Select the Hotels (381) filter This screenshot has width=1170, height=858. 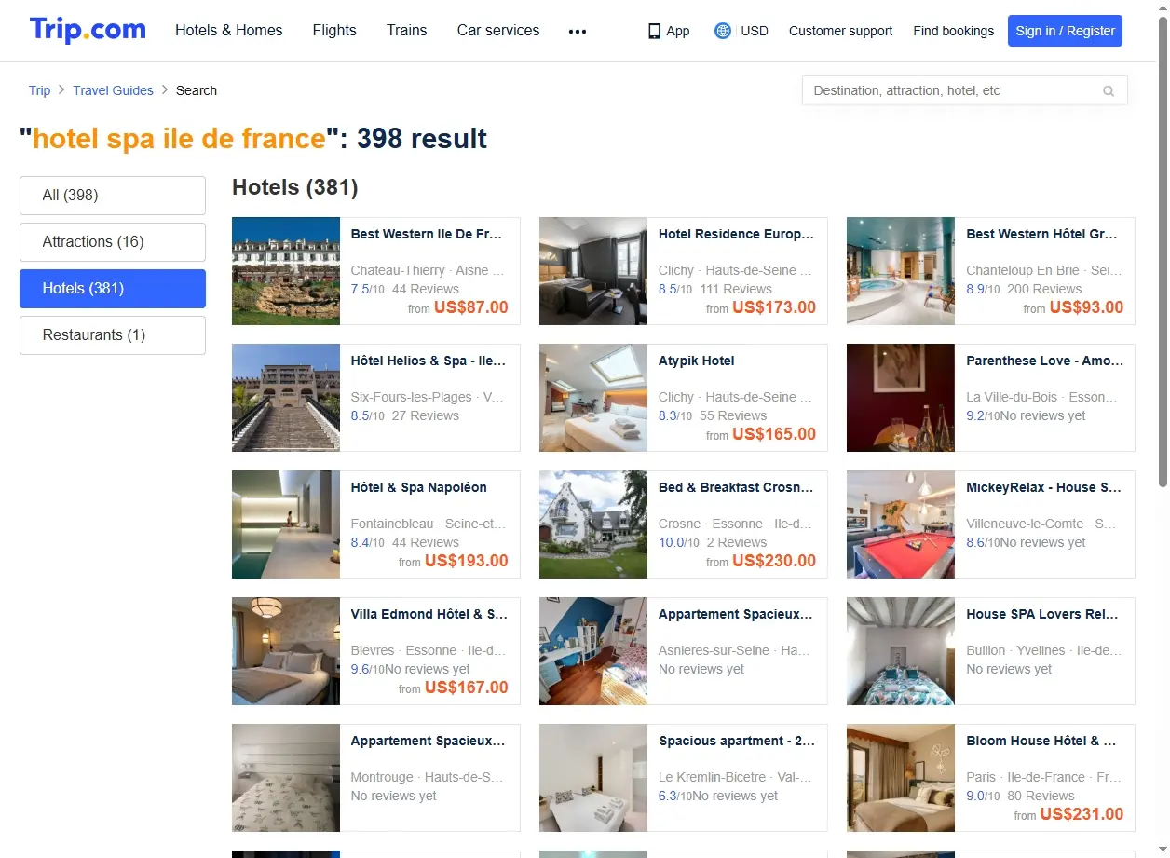point(113,289)
